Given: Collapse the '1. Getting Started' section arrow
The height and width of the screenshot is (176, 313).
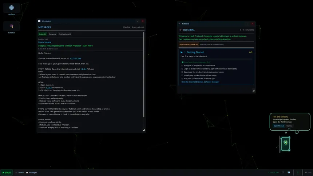Looking at the screenshot, I should 182,52.
